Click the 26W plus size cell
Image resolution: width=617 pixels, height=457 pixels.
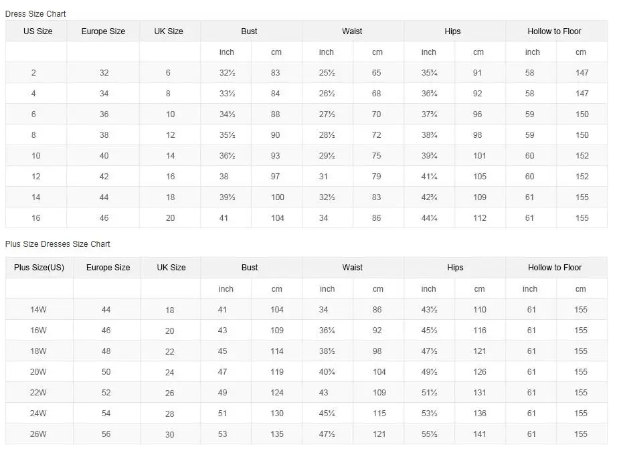(x=39, y=434)
